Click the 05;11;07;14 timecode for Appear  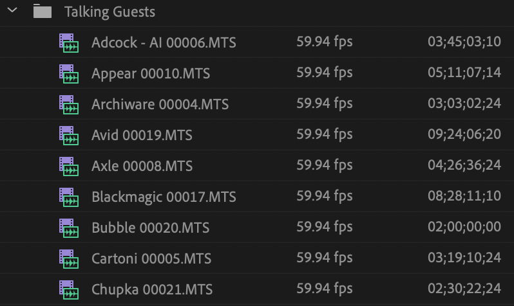[464, 73]
